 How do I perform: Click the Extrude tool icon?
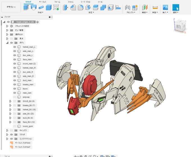26,7
